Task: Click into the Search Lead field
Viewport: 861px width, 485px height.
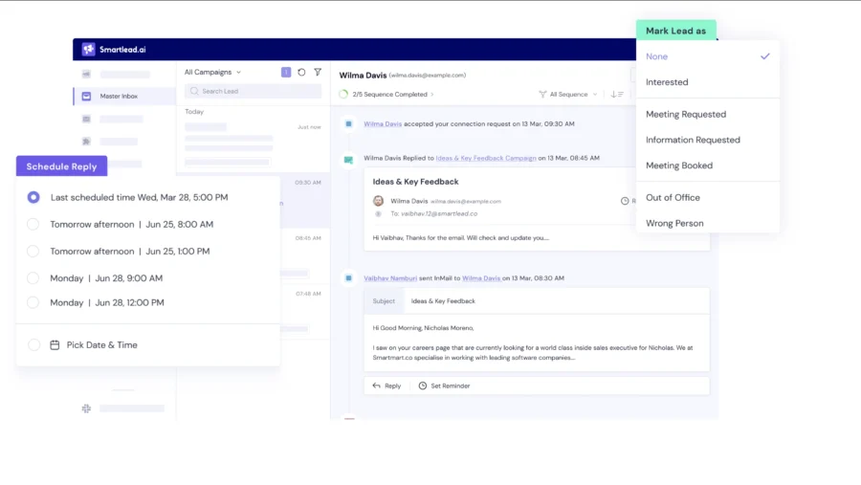Action: coord(254,91)
